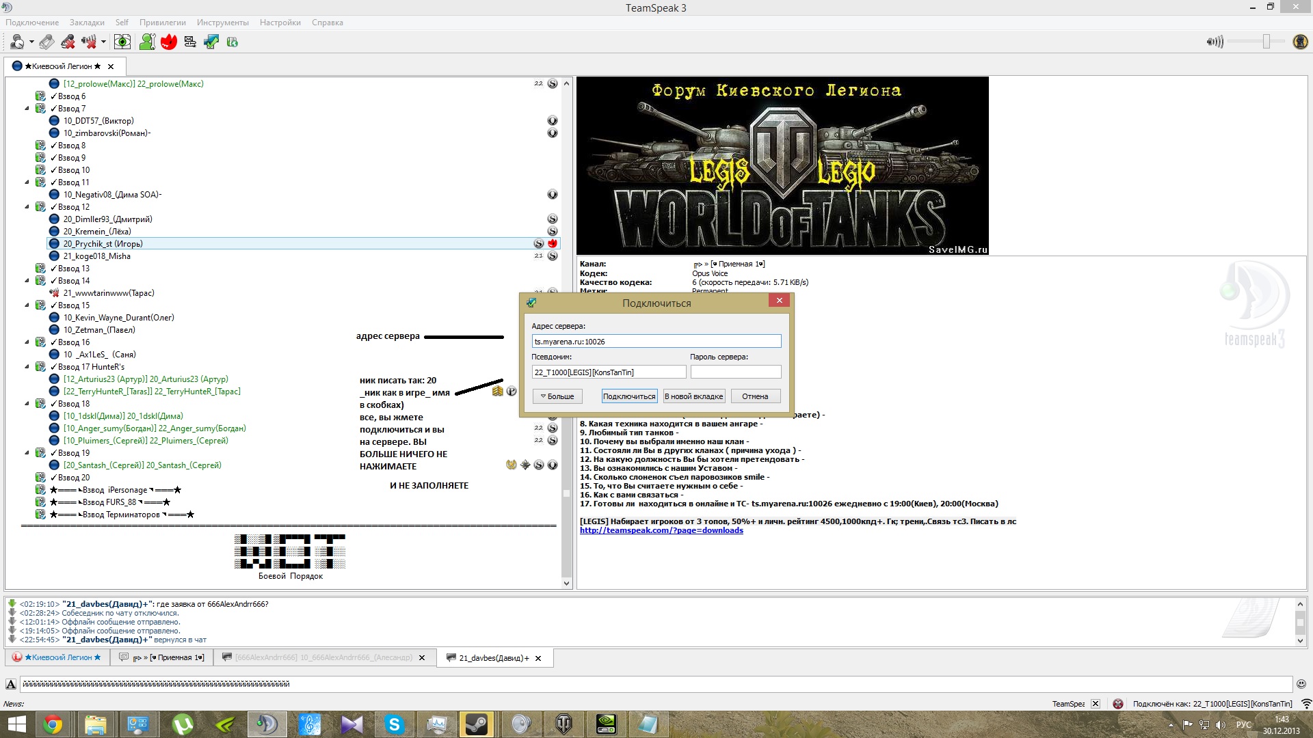Expand the Больше options button
The image size is (1313, 738).
557,396
